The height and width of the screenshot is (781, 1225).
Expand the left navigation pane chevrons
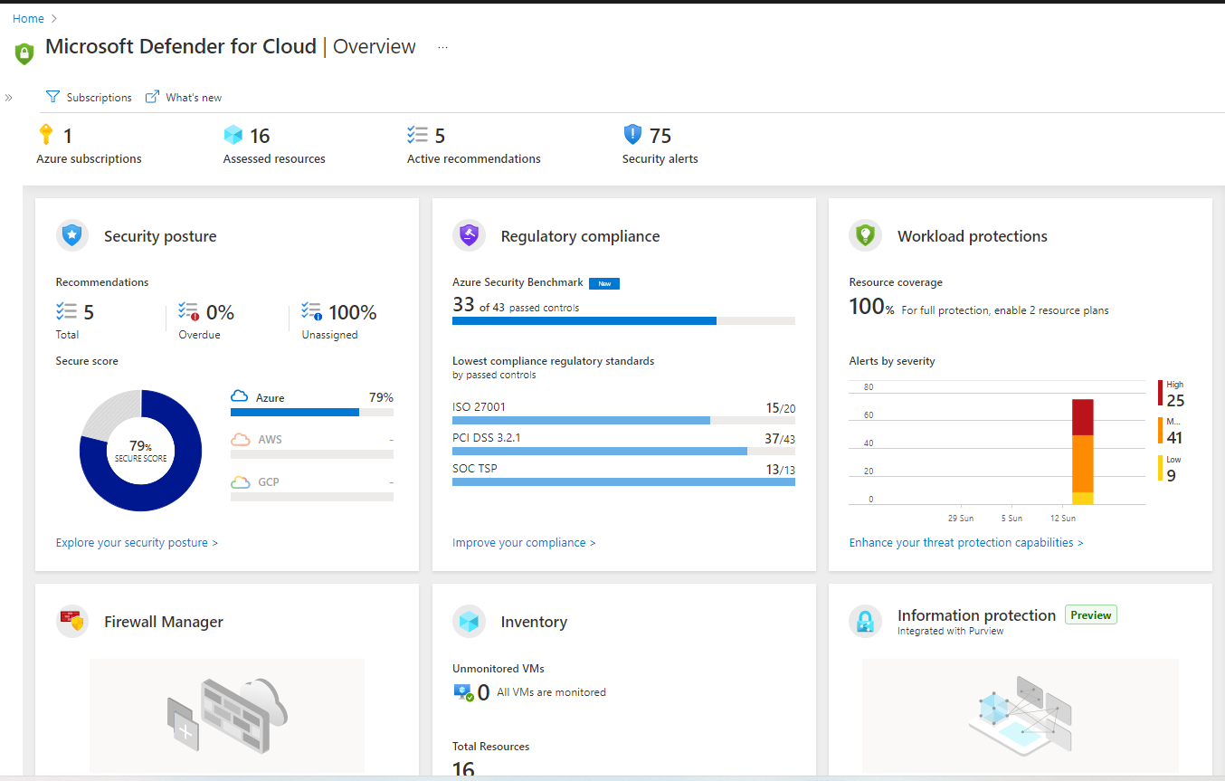(8, 97)
